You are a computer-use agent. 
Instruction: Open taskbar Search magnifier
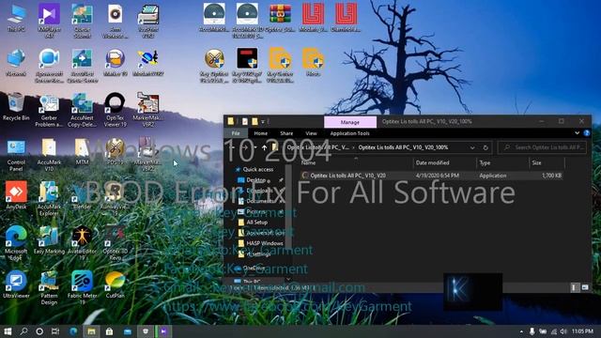[x=23, y=331]
